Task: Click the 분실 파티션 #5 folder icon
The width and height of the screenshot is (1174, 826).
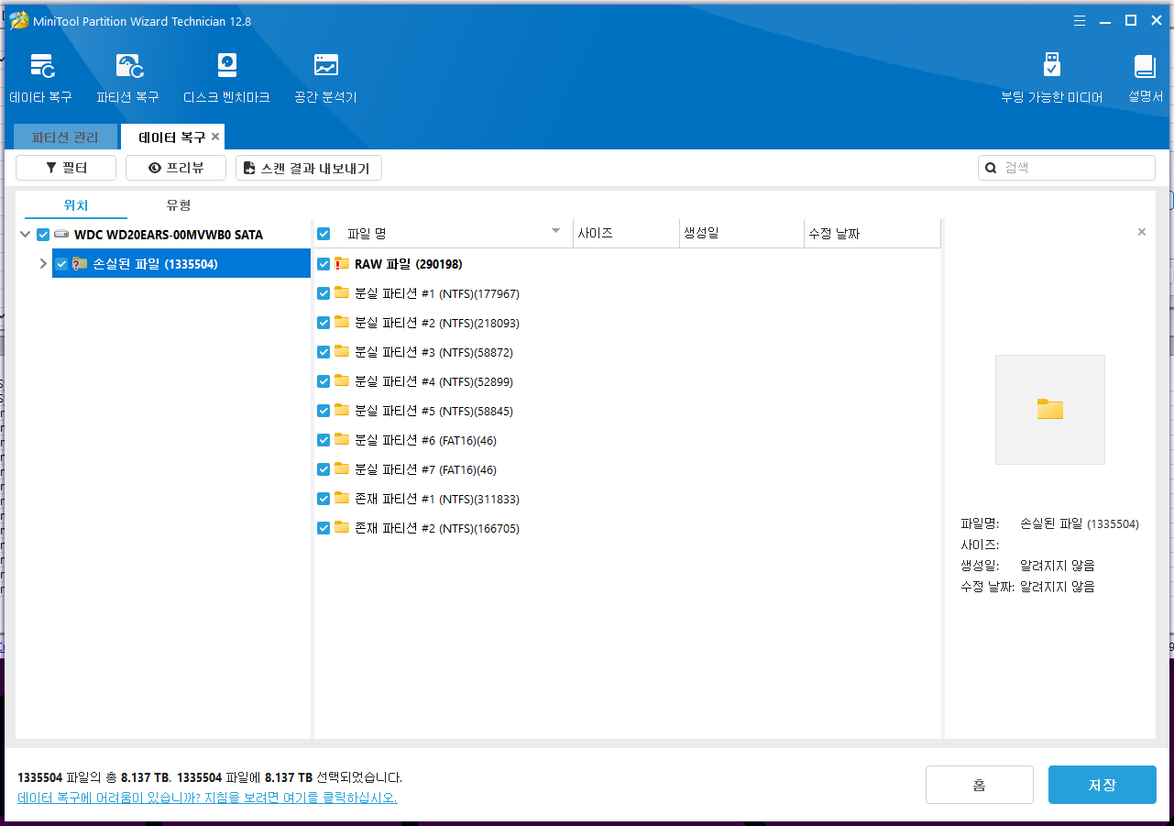Action: click(x=342, y=411)
